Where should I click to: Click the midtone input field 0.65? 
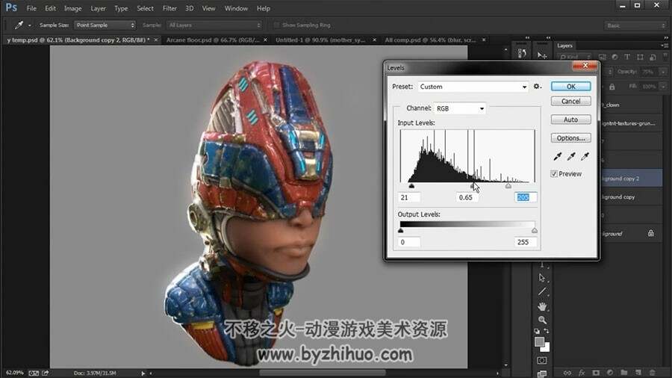point(467,197)
